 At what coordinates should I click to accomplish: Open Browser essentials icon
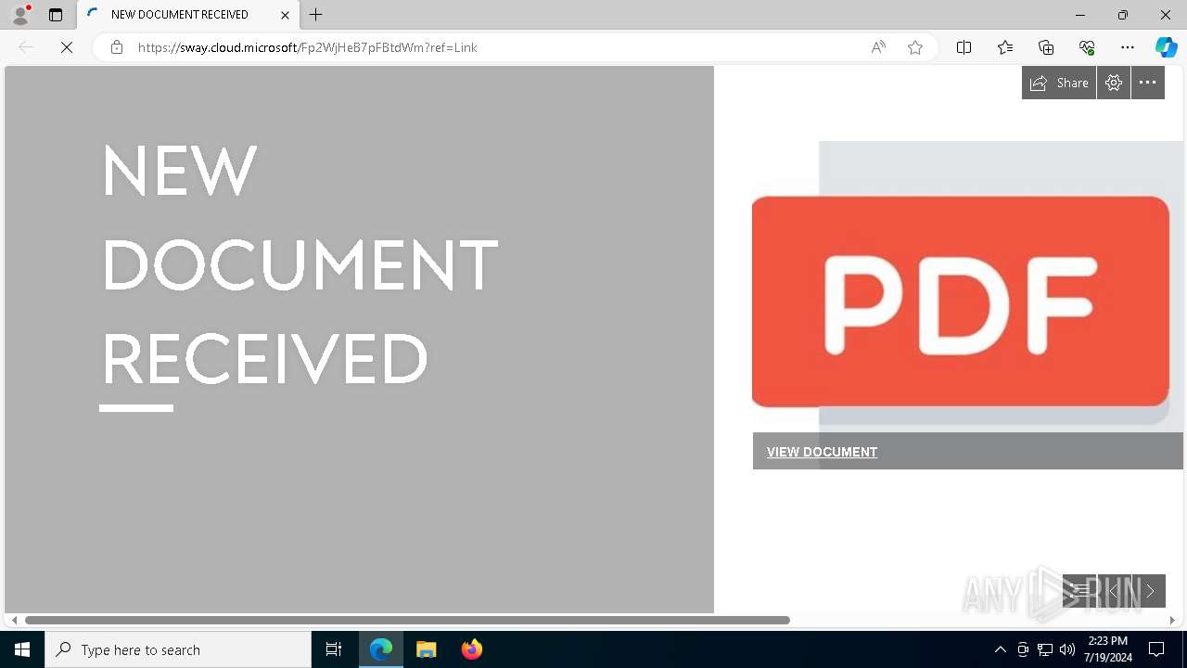click(x=1087, y=47)
